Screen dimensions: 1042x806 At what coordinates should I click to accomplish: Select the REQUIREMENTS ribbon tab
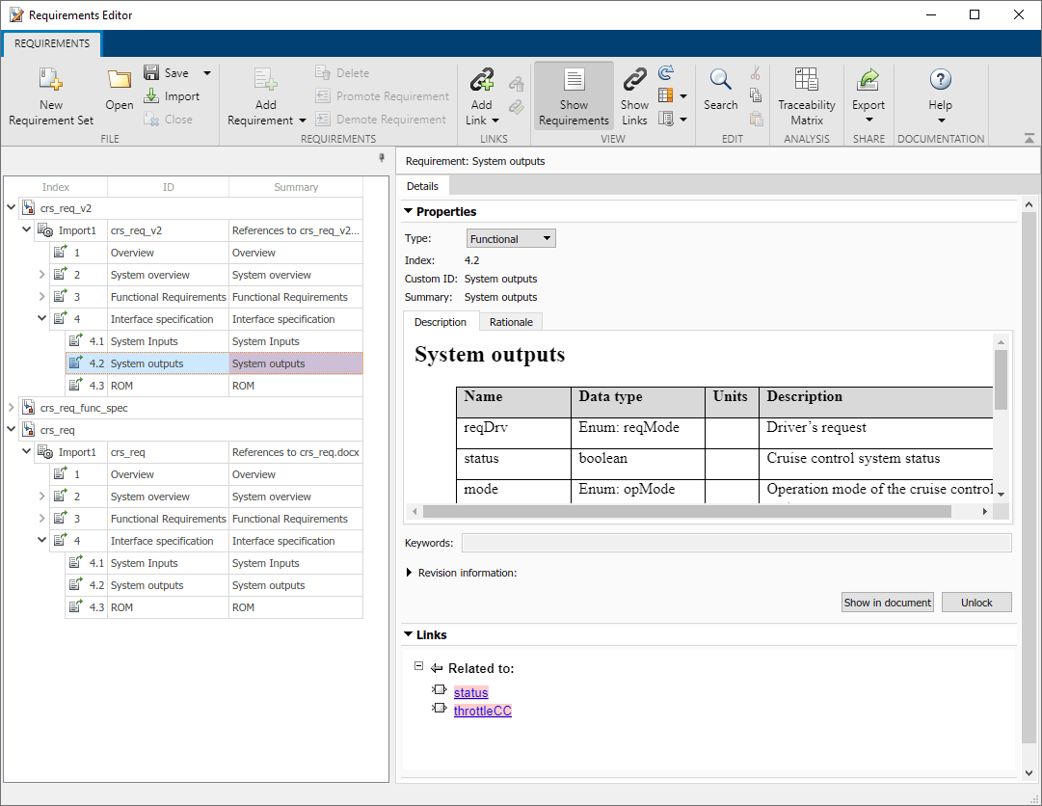click(52, 43)
